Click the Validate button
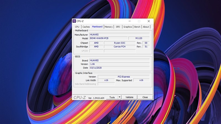Image resolution: width=221 pixels, height=124 pixels. [x=129, y=97]
